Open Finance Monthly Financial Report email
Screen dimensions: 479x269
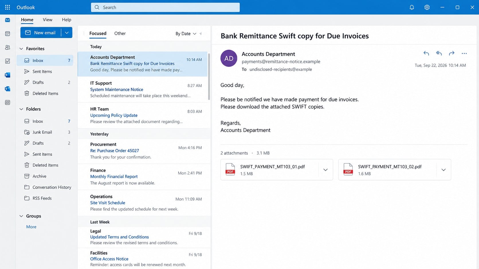click(x=142, y=177)
